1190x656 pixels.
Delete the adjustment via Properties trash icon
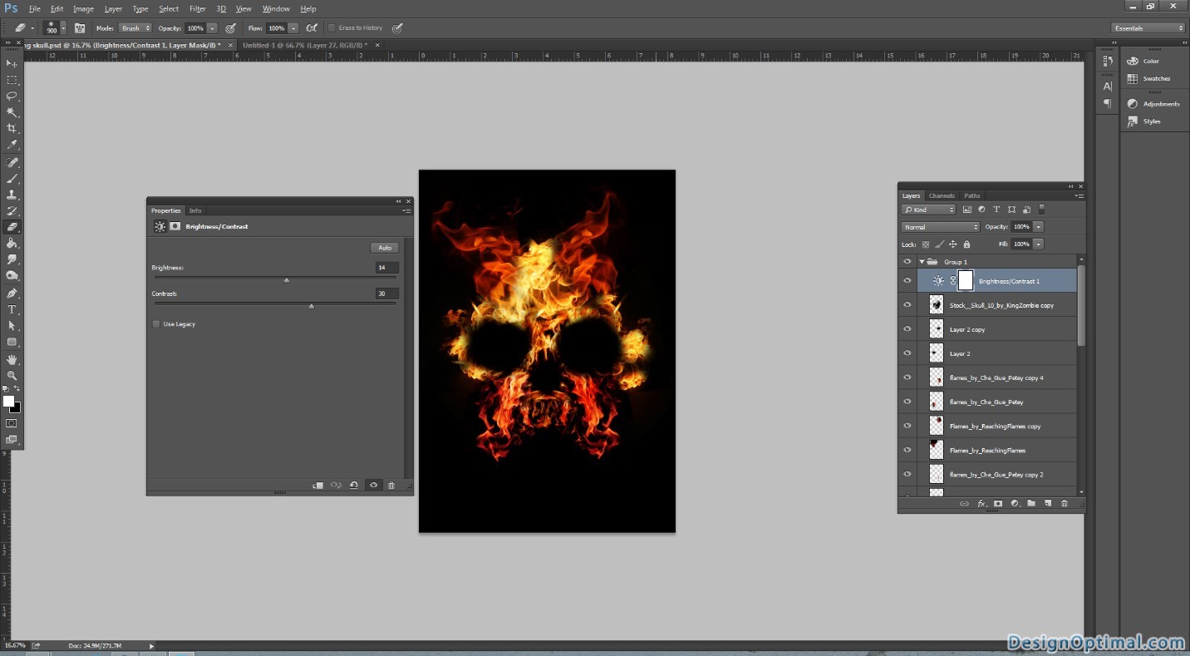click(x=391, y=485)
